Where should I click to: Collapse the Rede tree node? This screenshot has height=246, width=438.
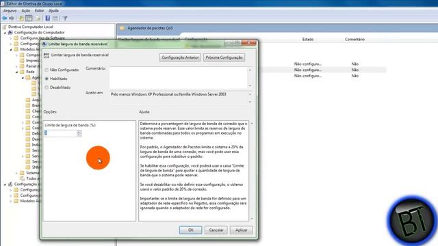point(16,72)
